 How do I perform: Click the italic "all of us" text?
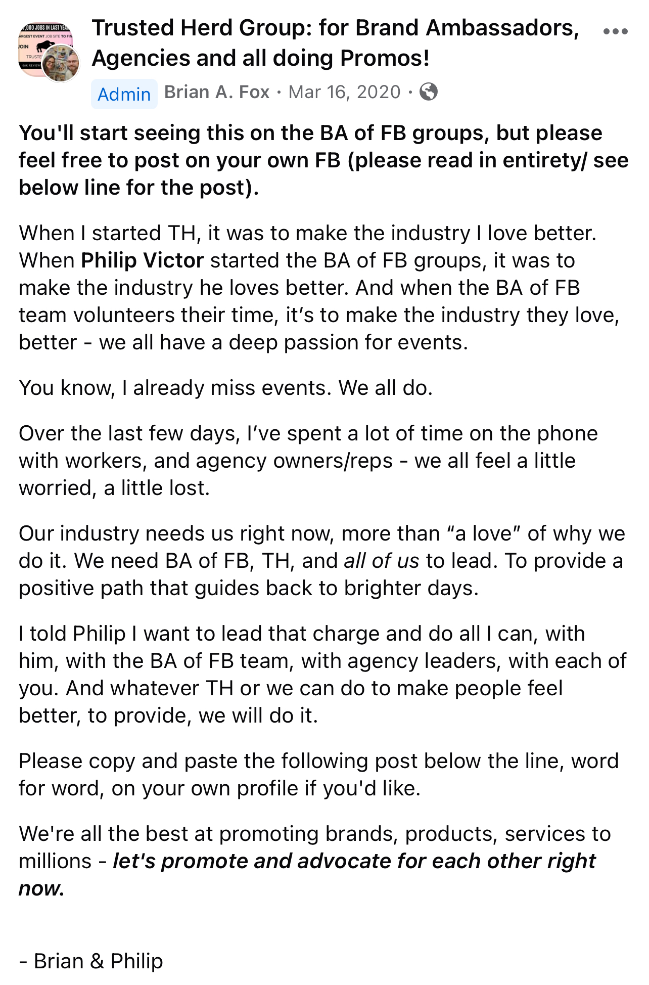(381, 561)
